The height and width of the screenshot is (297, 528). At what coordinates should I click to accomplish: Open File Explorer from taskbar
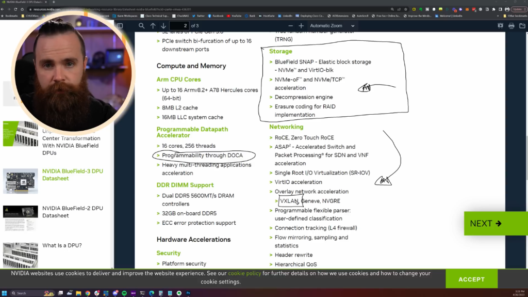[x=78, y=293]
